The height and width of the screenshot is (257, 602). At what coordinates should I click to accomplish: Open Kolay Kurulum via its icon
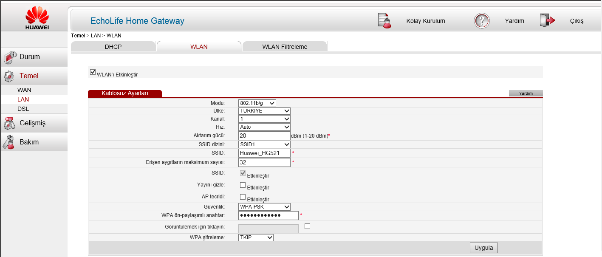click(384, 20)
